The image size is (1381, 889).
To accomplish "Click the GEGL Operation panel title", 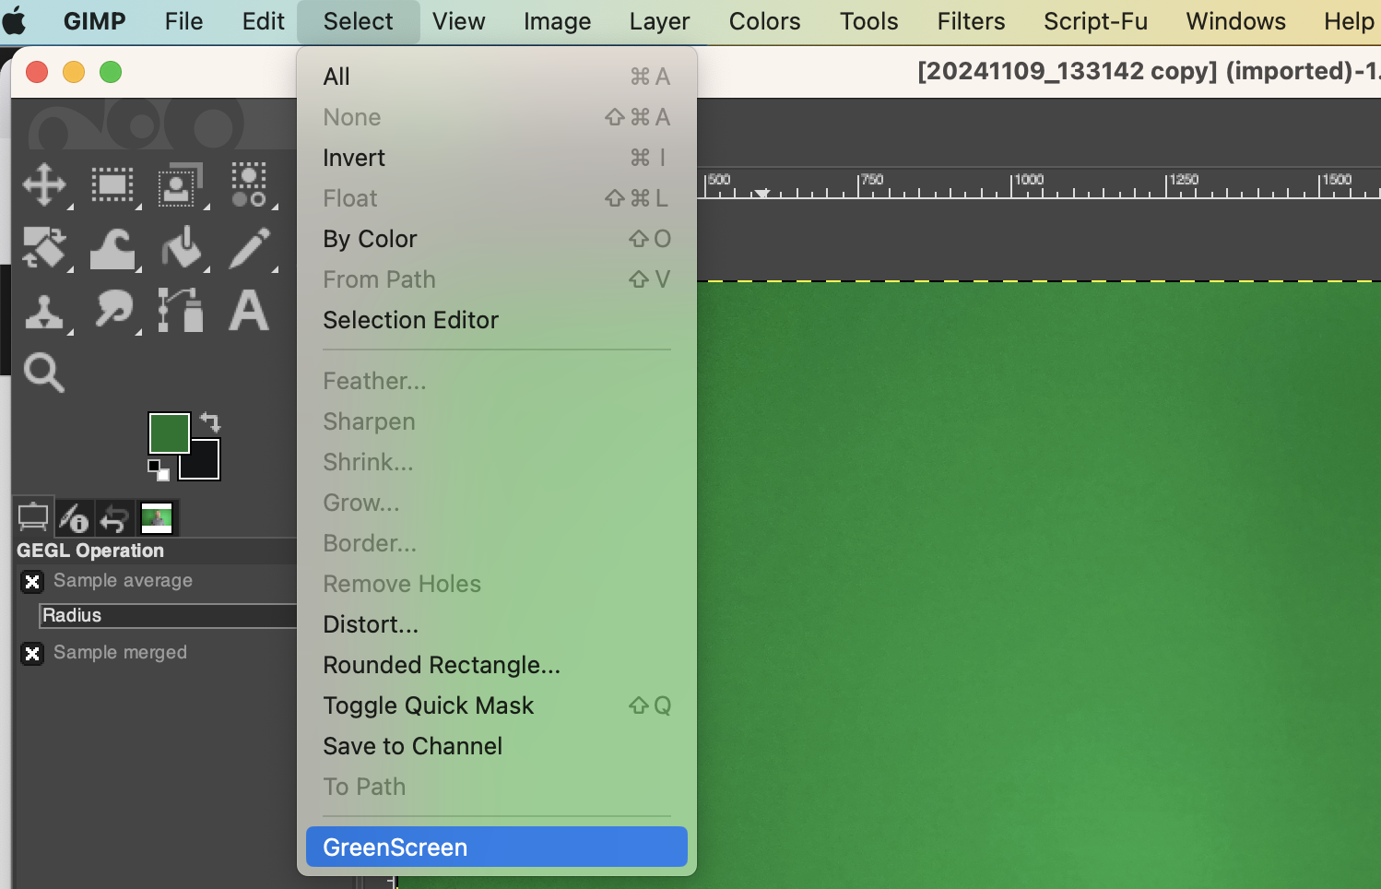I will (90, 551).
